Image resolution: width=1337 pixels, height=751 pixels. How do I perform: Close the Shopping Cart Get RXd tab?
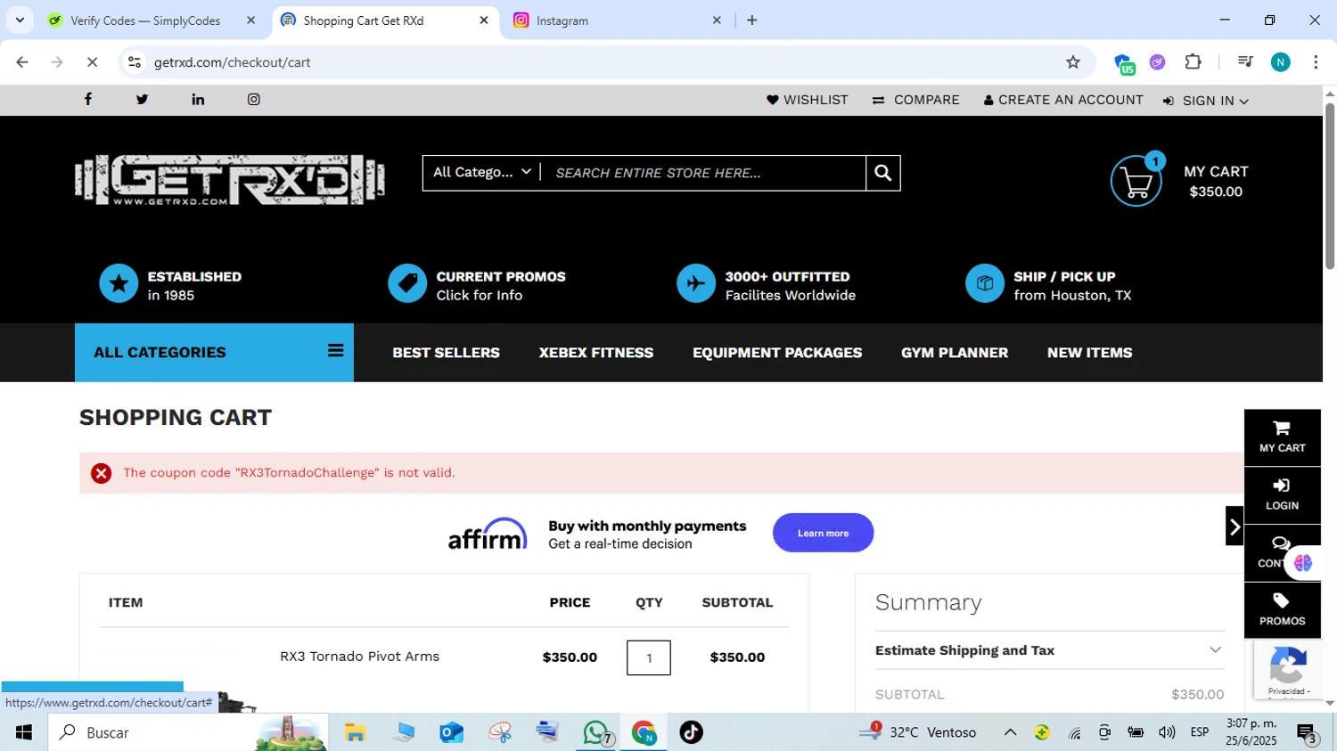pos(484,20)
